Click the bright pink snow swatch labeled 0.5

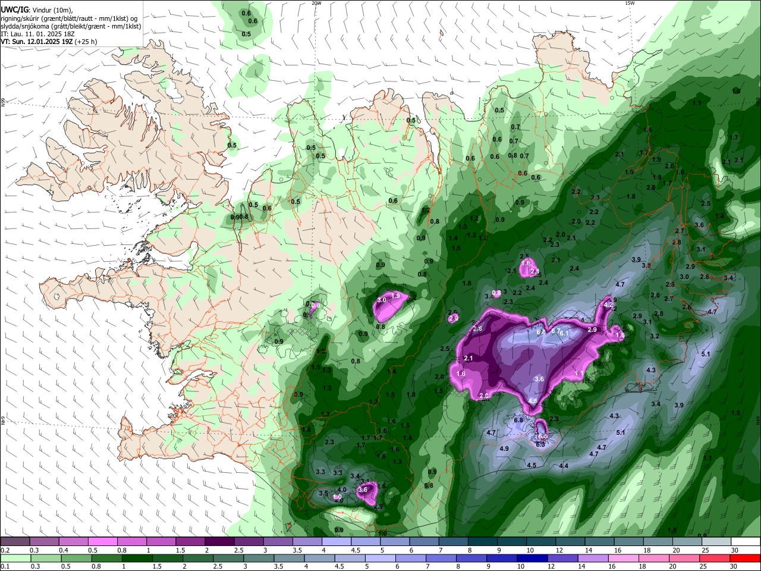[102, 542]
